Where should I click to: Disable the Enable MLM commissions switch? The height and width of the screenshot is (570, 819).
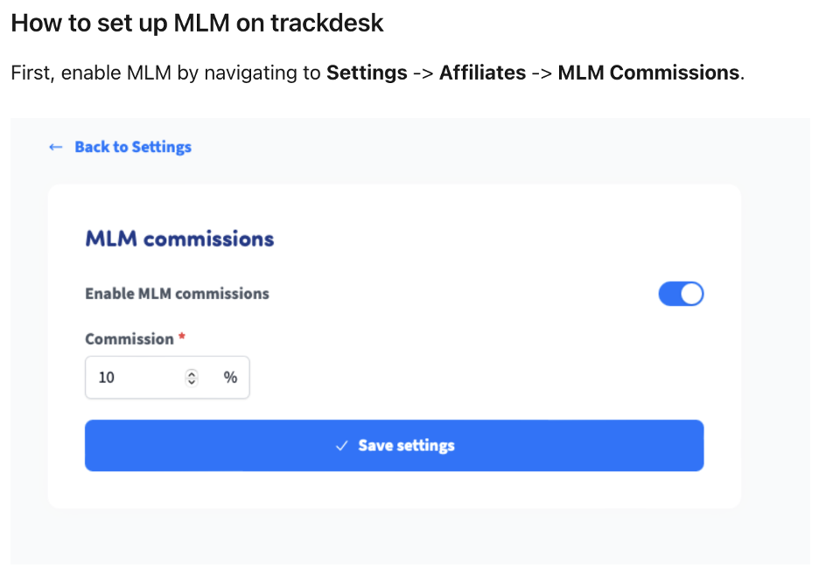click(x=681, y=294)
